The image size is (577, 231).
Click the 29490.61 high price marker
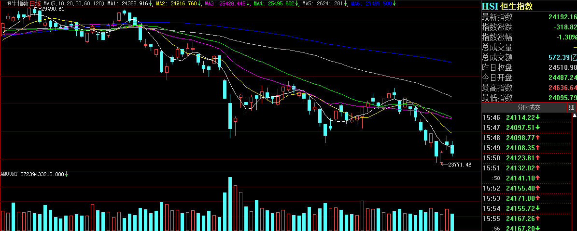[x=53, y=9]
